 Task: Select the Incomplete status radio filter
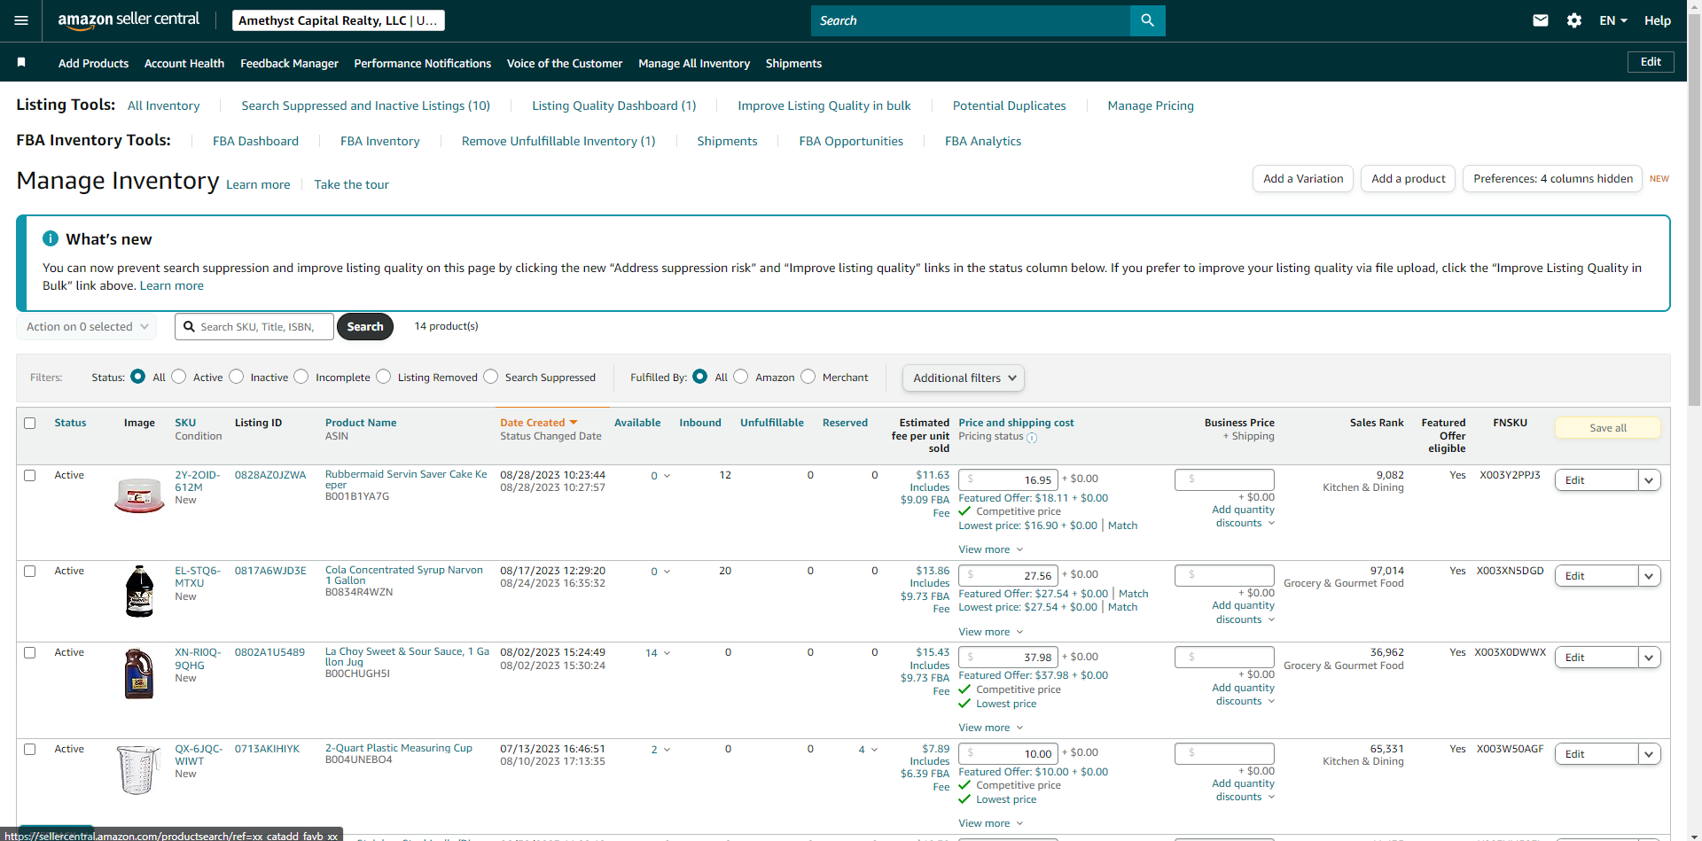pyautogui.click(x=301, y=377)
